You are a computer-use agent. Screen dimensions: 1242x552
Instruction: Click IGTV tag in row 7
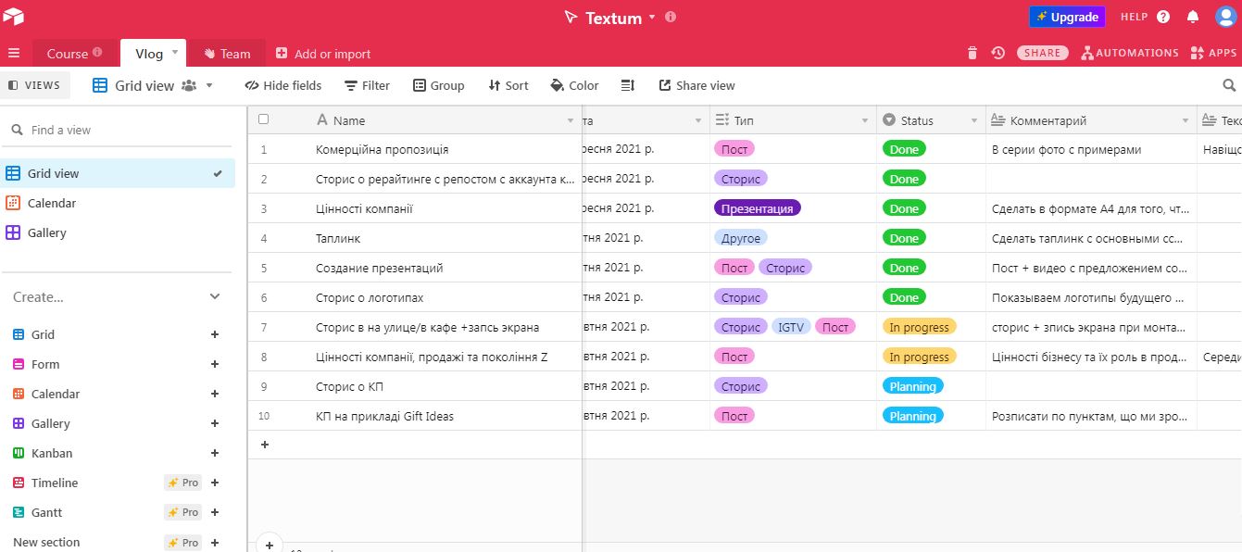coord(791,327)
